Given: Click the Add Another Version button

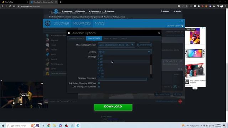Looking at the screenshot, I should coord(145,45).
